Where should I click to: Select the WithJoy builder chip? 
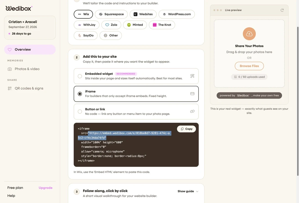pos(87,25)
